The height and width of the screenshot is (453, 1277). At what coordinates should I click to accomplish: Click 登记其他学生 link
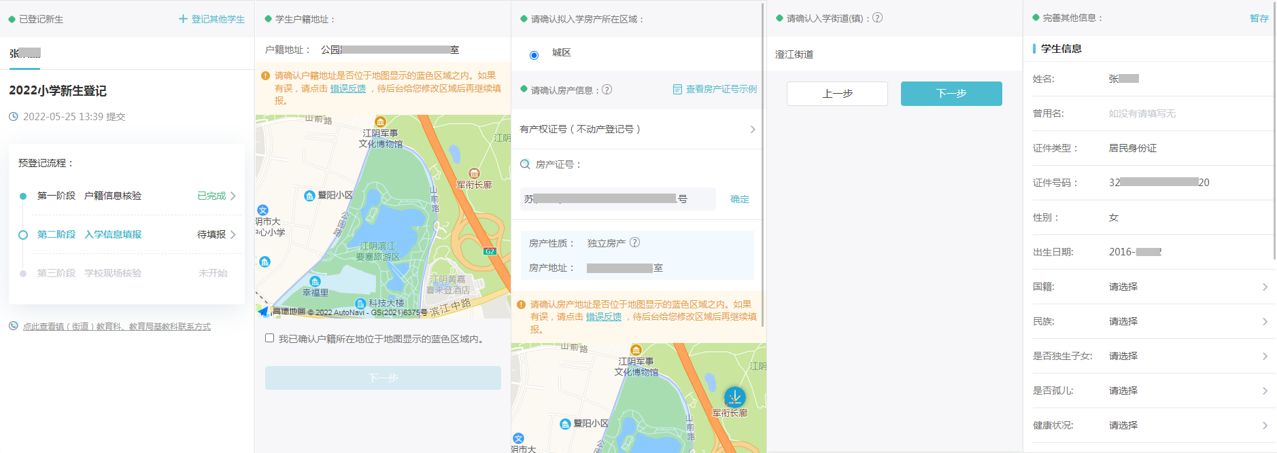[218, 19]
